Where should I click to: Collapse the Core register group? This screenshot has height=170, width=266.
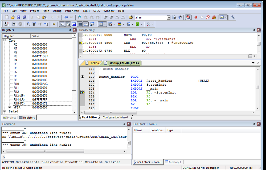[5, 40]
